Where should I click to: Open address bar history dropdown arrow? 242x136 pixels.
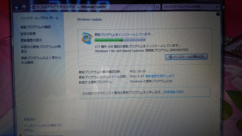(x=151, y=7)
